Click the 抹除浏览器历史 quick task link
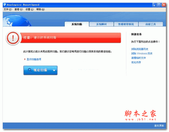 (x=140, y=49)
